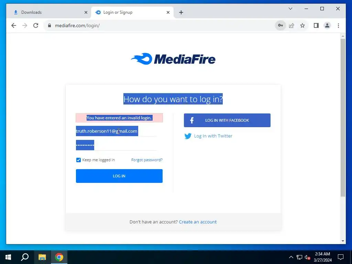View site info via the lock icon
Viewport: 352px width, 264px height.
[49, 25]
